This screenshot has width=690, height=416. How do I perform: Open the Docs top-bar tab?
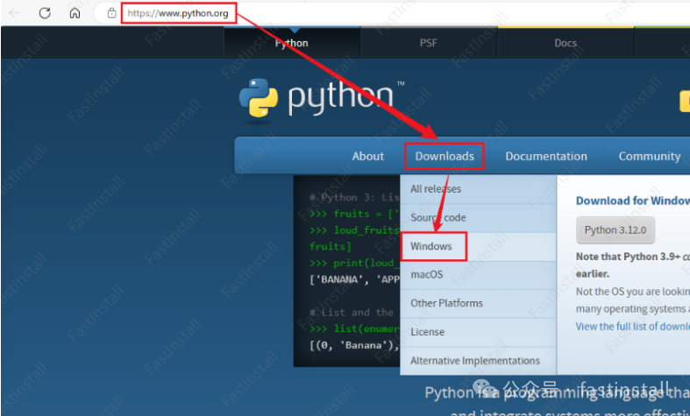tap(566, 43)
